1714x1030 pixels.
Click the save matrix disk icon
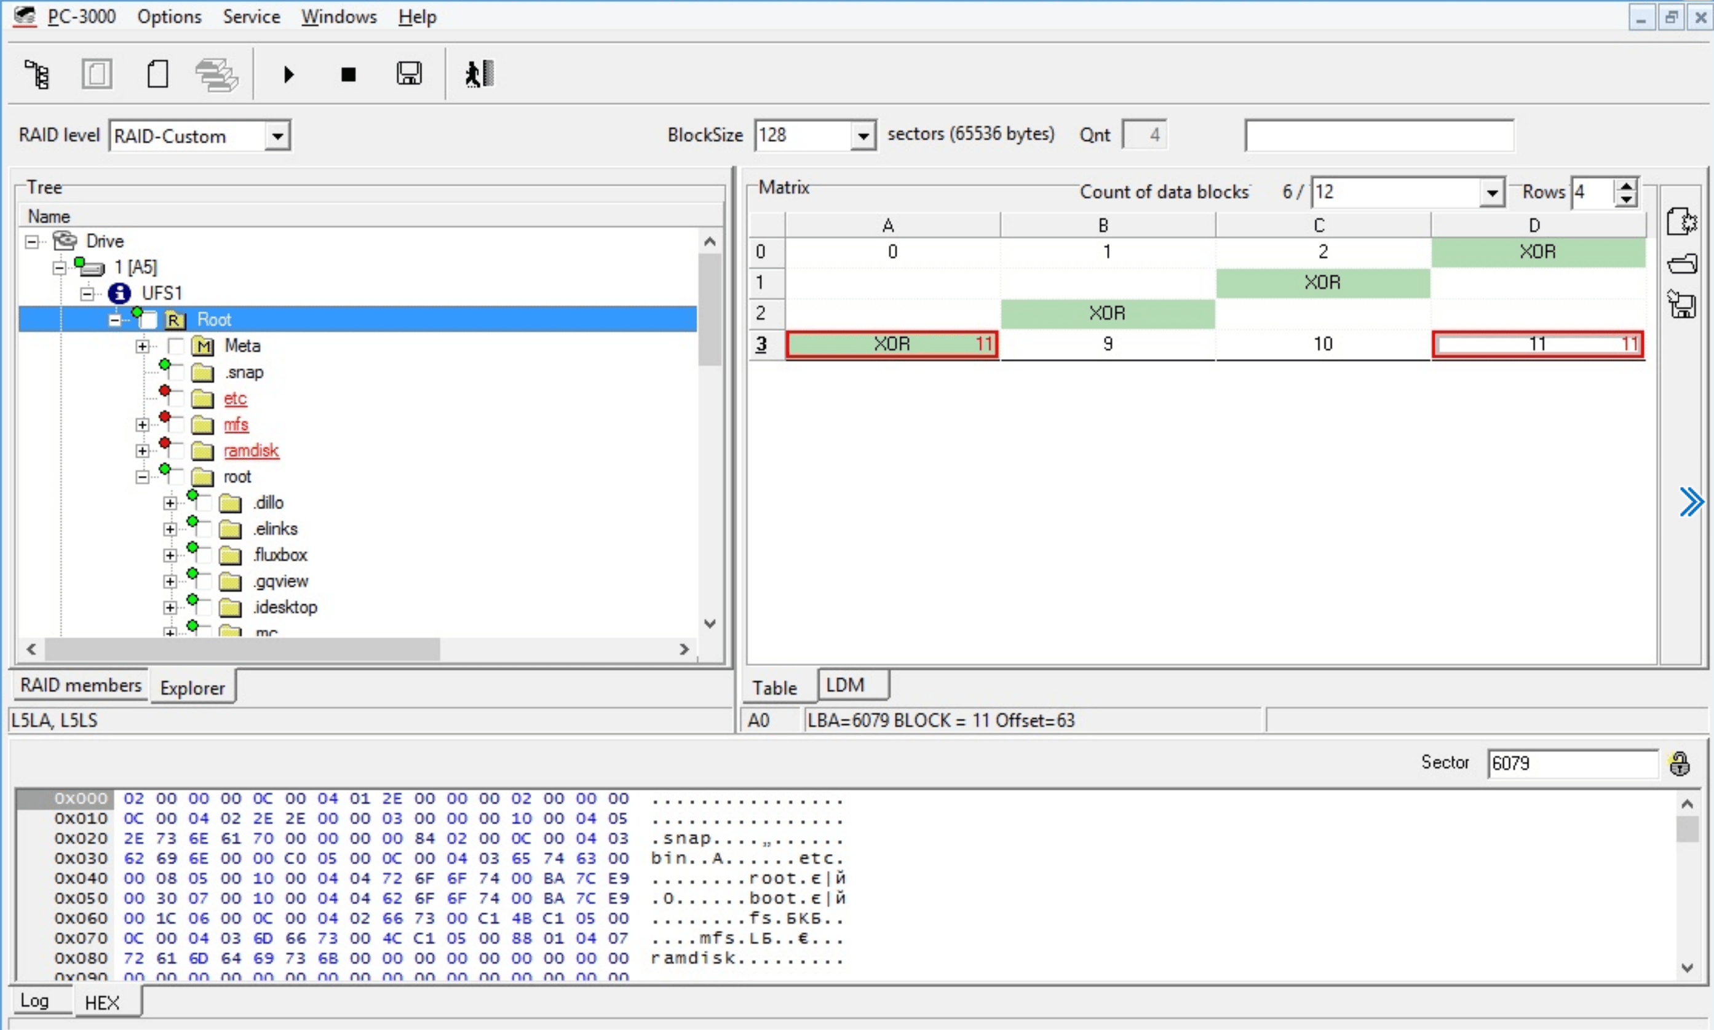point(1682,304)
